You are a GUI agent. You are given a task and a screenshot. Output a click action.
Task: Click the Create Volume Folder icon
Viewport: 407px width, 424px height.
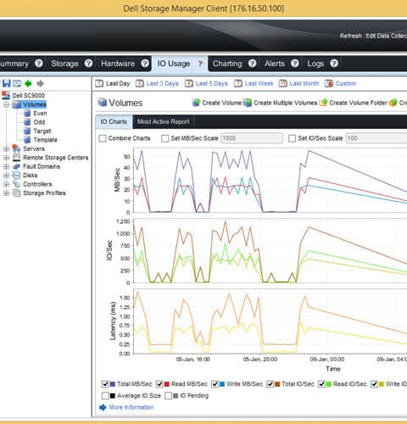tap(323, 103)
